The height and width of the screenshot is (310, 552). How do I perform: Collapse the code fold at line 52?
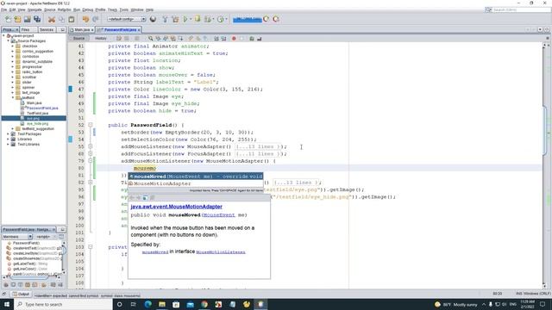[x=90, y=125]
